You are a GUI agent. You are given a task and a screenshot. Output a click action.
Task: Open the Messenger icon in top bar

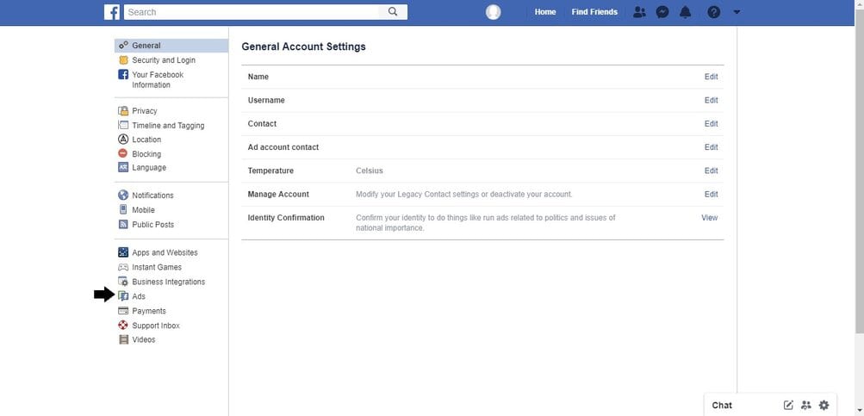click(x=662, y=12)
